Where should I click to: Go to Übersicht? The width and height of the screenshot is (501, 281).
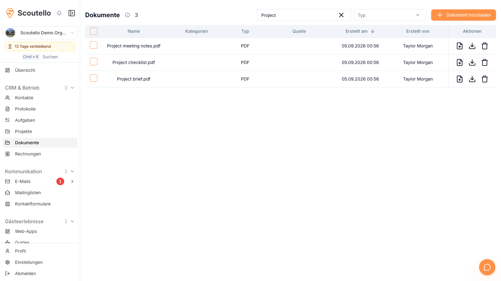click(40, 70)
